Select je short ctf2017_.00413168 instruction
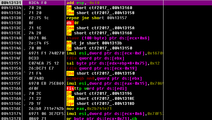 click(x=99, y=33)
